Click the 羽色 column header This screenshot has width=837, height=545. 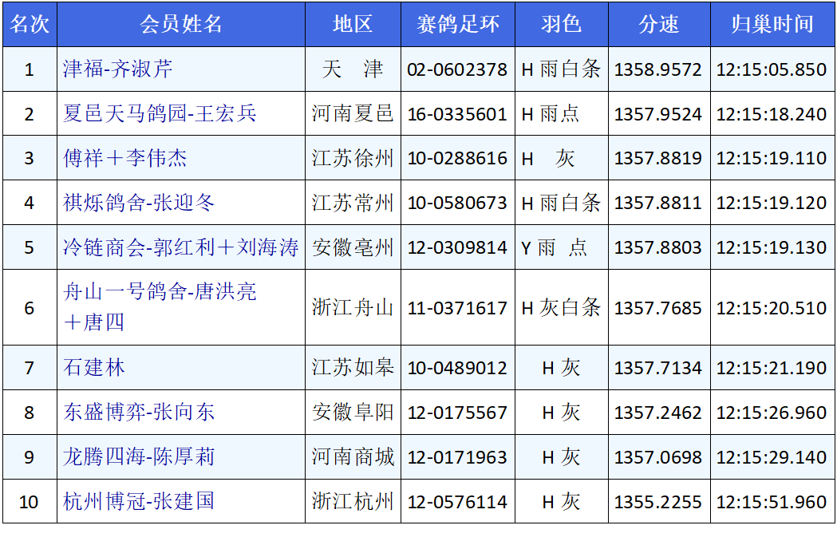[561, 24]
